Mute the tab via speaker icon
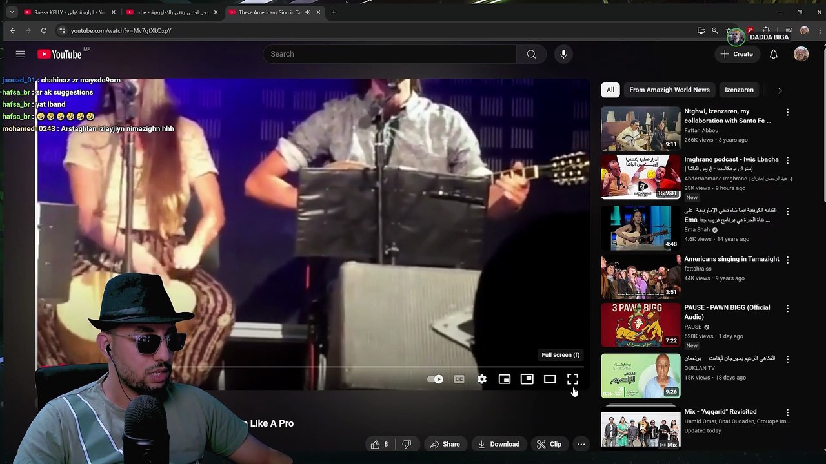 (x=308, y=12)
